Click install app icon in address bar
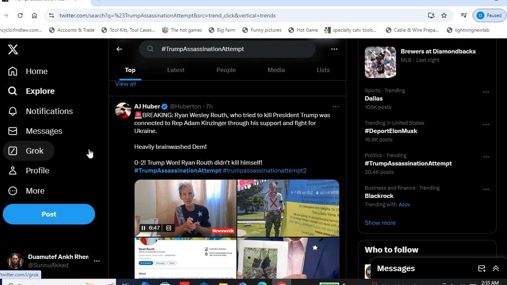 (431, 15)
